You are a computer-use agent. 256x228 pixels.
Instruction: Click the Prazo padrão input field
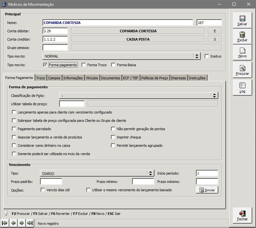51,182
